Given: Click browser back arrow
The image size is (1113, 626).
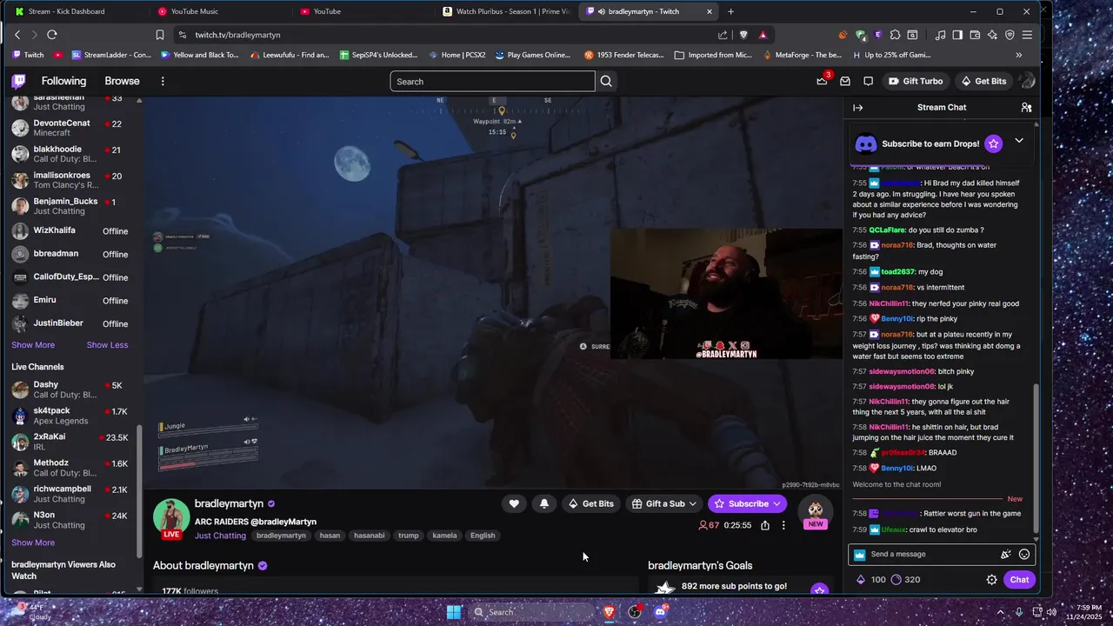Looking at the screenshot, I should [x=17, y=35].
